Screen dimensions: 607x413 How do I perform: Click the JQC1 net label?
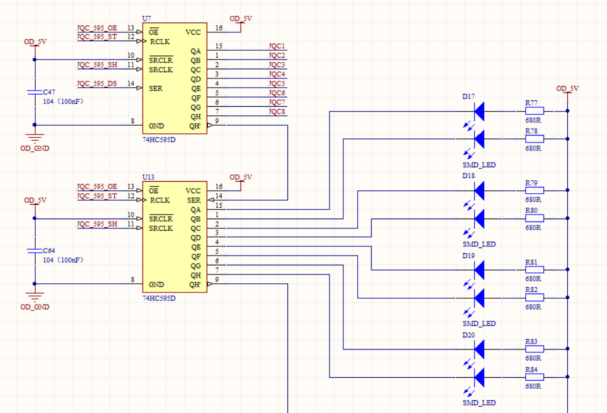[x=276, y=46]
